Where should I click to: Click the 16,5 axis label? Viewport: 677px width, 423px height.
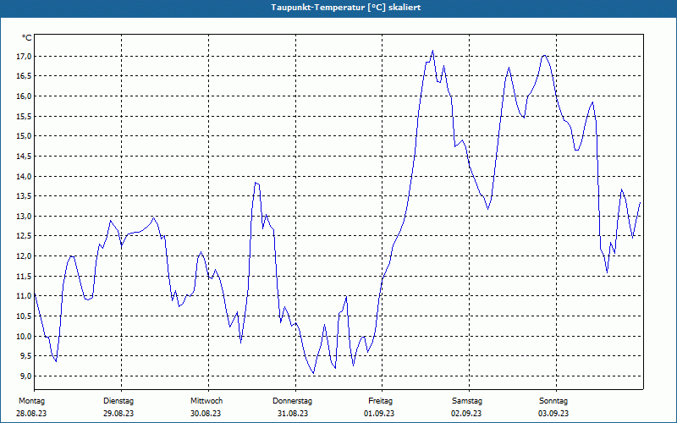click(x=25, y=76)
